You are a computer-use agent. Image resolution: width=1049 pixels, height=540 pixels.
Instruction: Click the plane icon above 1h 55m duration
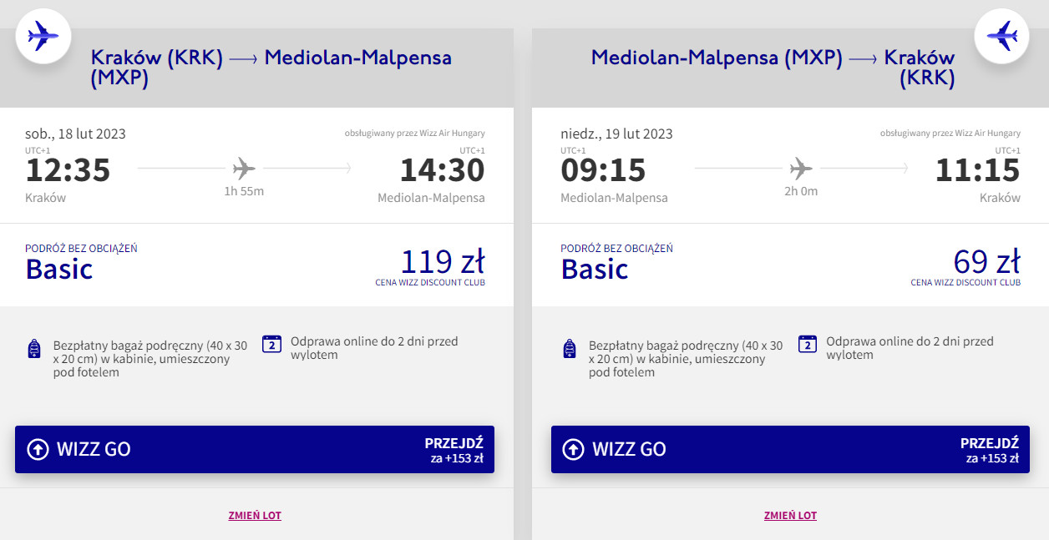[x=244, y=169]
